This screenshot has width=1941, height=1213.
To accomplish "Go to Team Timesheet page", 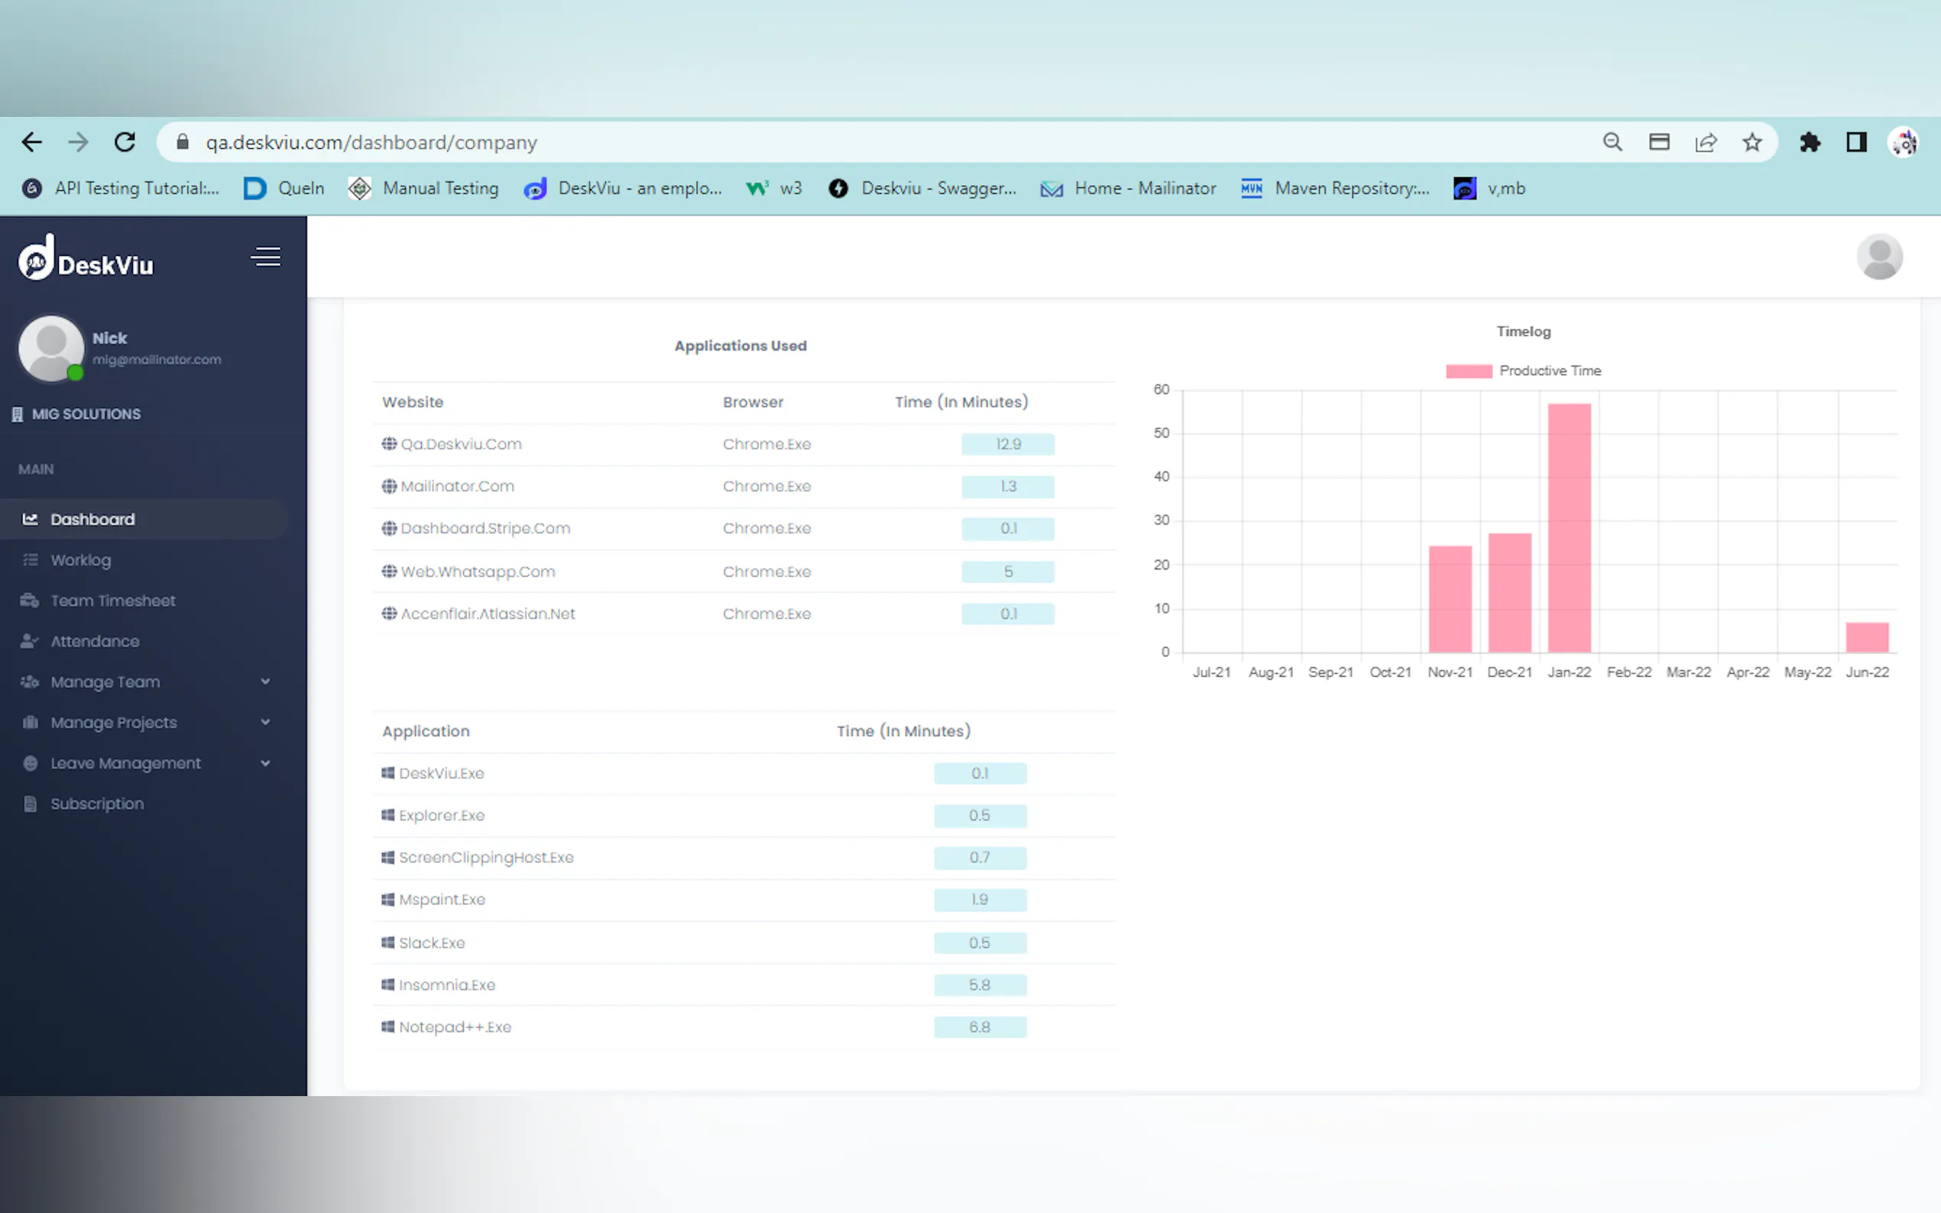I will tap(112, 601).
